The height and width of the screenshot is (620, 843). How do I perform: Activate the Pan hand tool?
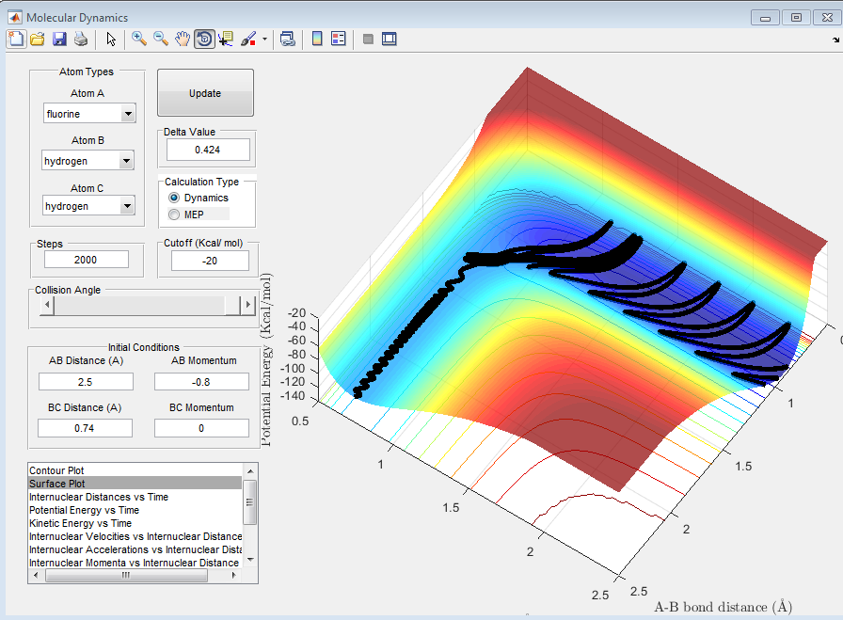183,39
